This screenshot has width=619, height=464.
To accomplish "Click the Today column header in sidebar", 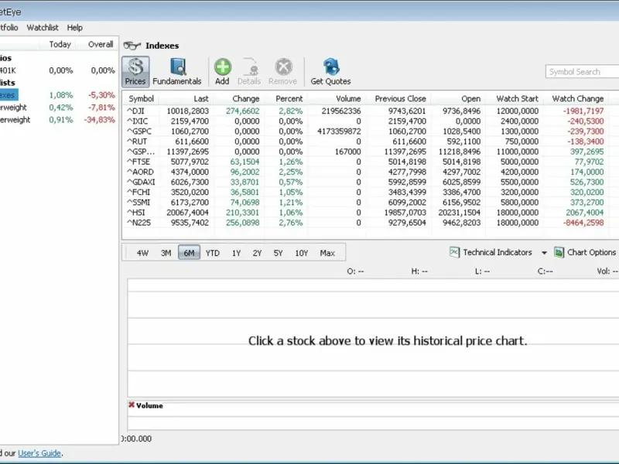I will pyautogui.click(x=60, y=44).
